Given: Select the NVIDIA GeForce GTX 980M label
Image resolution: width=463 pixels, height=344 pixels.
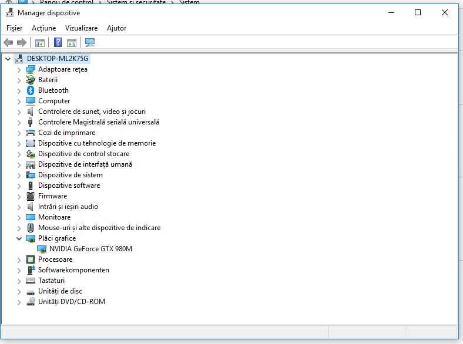Looking at the screenshot, I should 90,249.
